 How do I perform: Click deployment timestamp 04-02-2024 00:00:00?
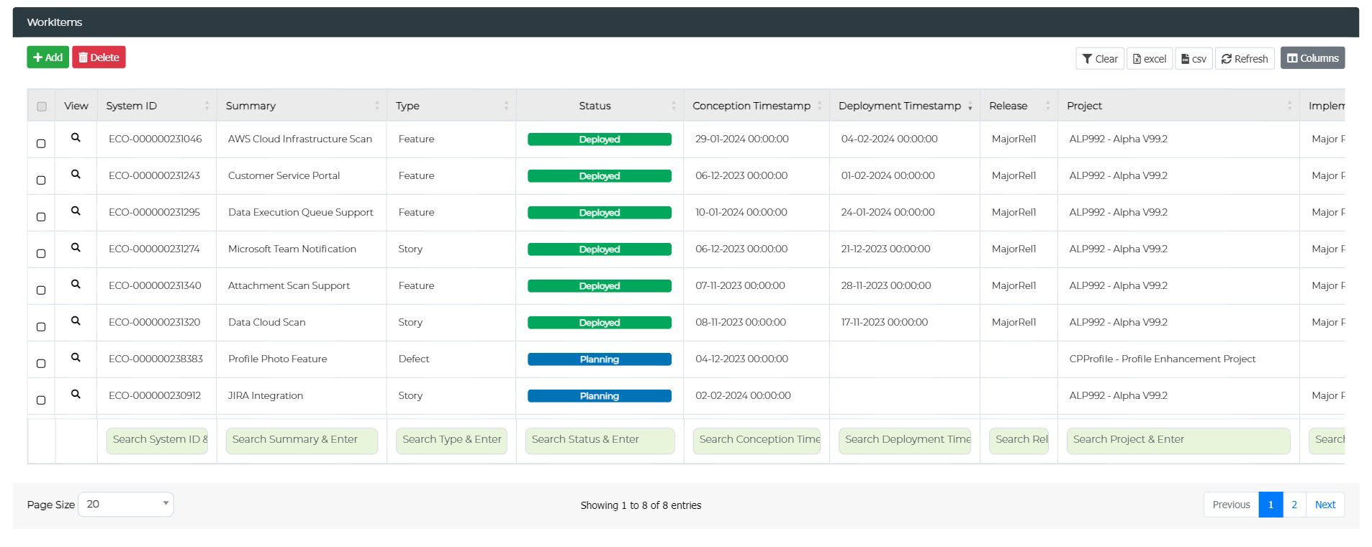[889, 139]
